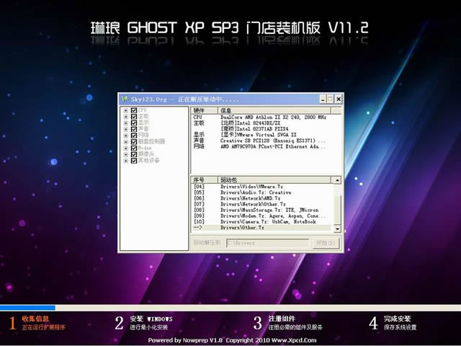Expand the 显示 tree node
Viewport: 461px width, 346px height.
[x=126, y=123]
